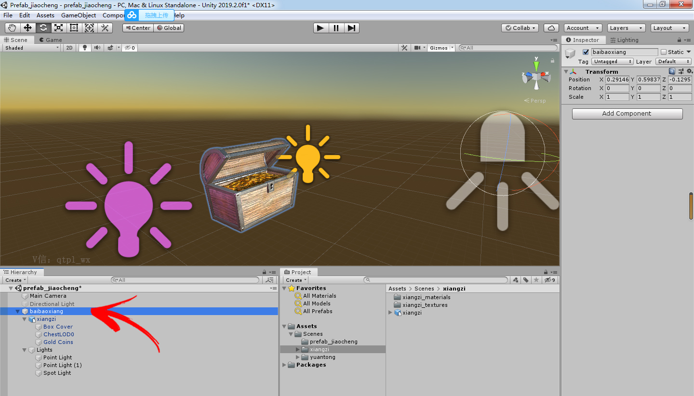Open hierarchy search filter scene icon
This screenshot has height=396, width=694.
[x=269, y=280]
